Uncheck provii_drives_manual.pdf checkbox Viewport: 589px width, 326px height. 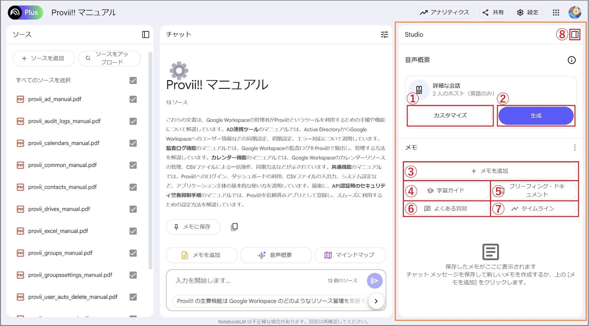133,209
